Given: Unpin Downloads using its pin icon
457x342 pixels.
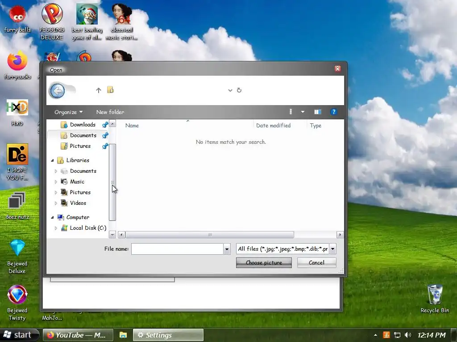Looking at the screenshot, I should 105,125.
